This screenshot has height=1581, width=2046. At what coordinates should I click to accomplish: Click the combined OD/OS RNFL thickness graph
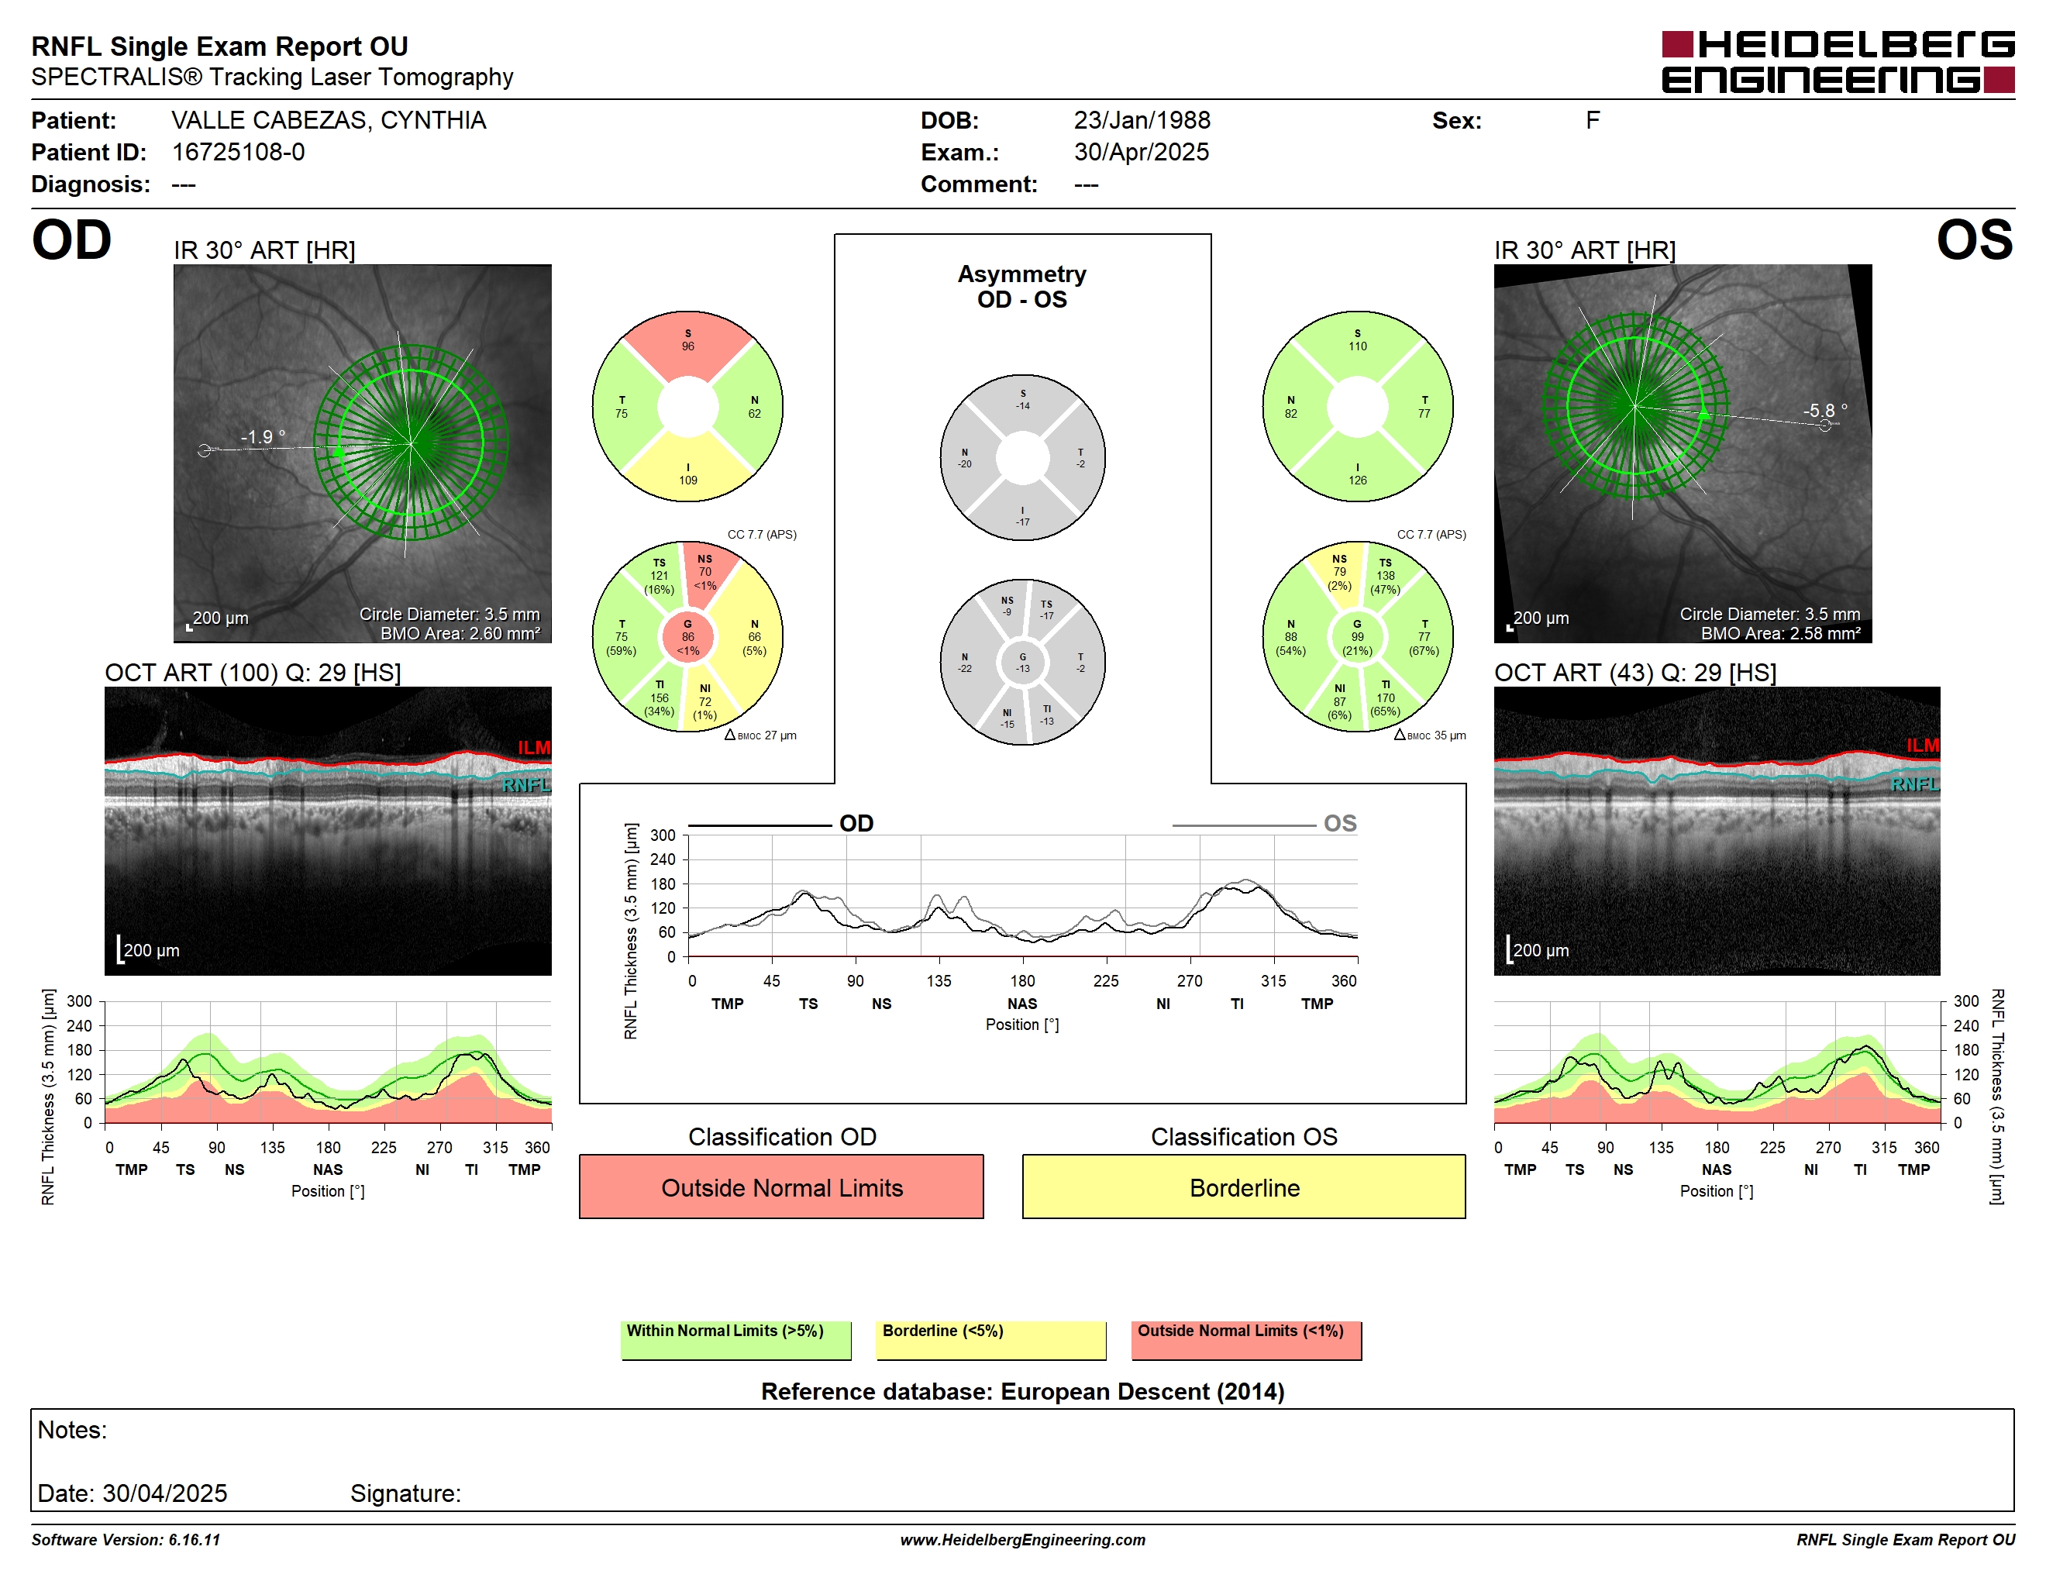[1023, 895]
